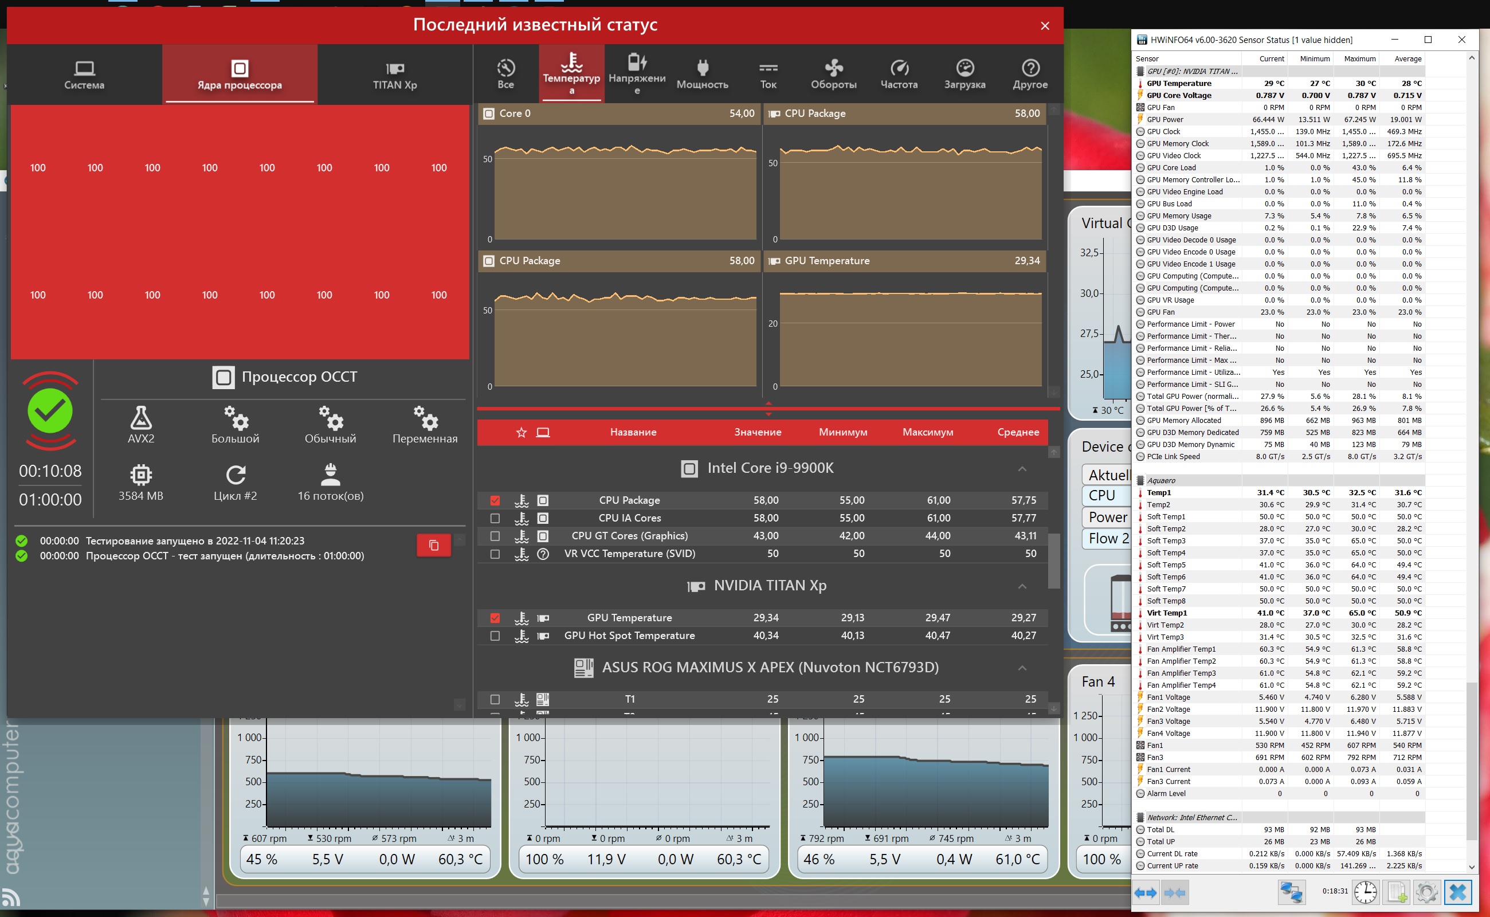
Task: Check the GPU Hot Spot Temperature box
Action: pos(495,636)
